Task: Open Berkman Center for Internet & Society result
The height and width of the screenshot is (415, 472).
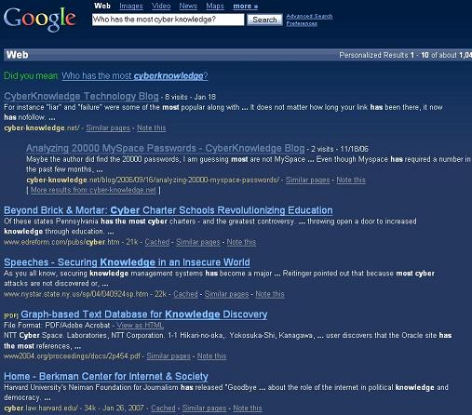Action: (106, 376)
